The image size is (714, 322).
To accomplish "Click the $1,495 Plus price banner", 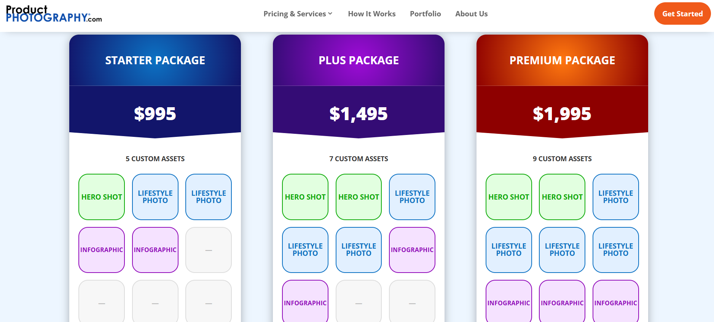I will click(359, 113).
